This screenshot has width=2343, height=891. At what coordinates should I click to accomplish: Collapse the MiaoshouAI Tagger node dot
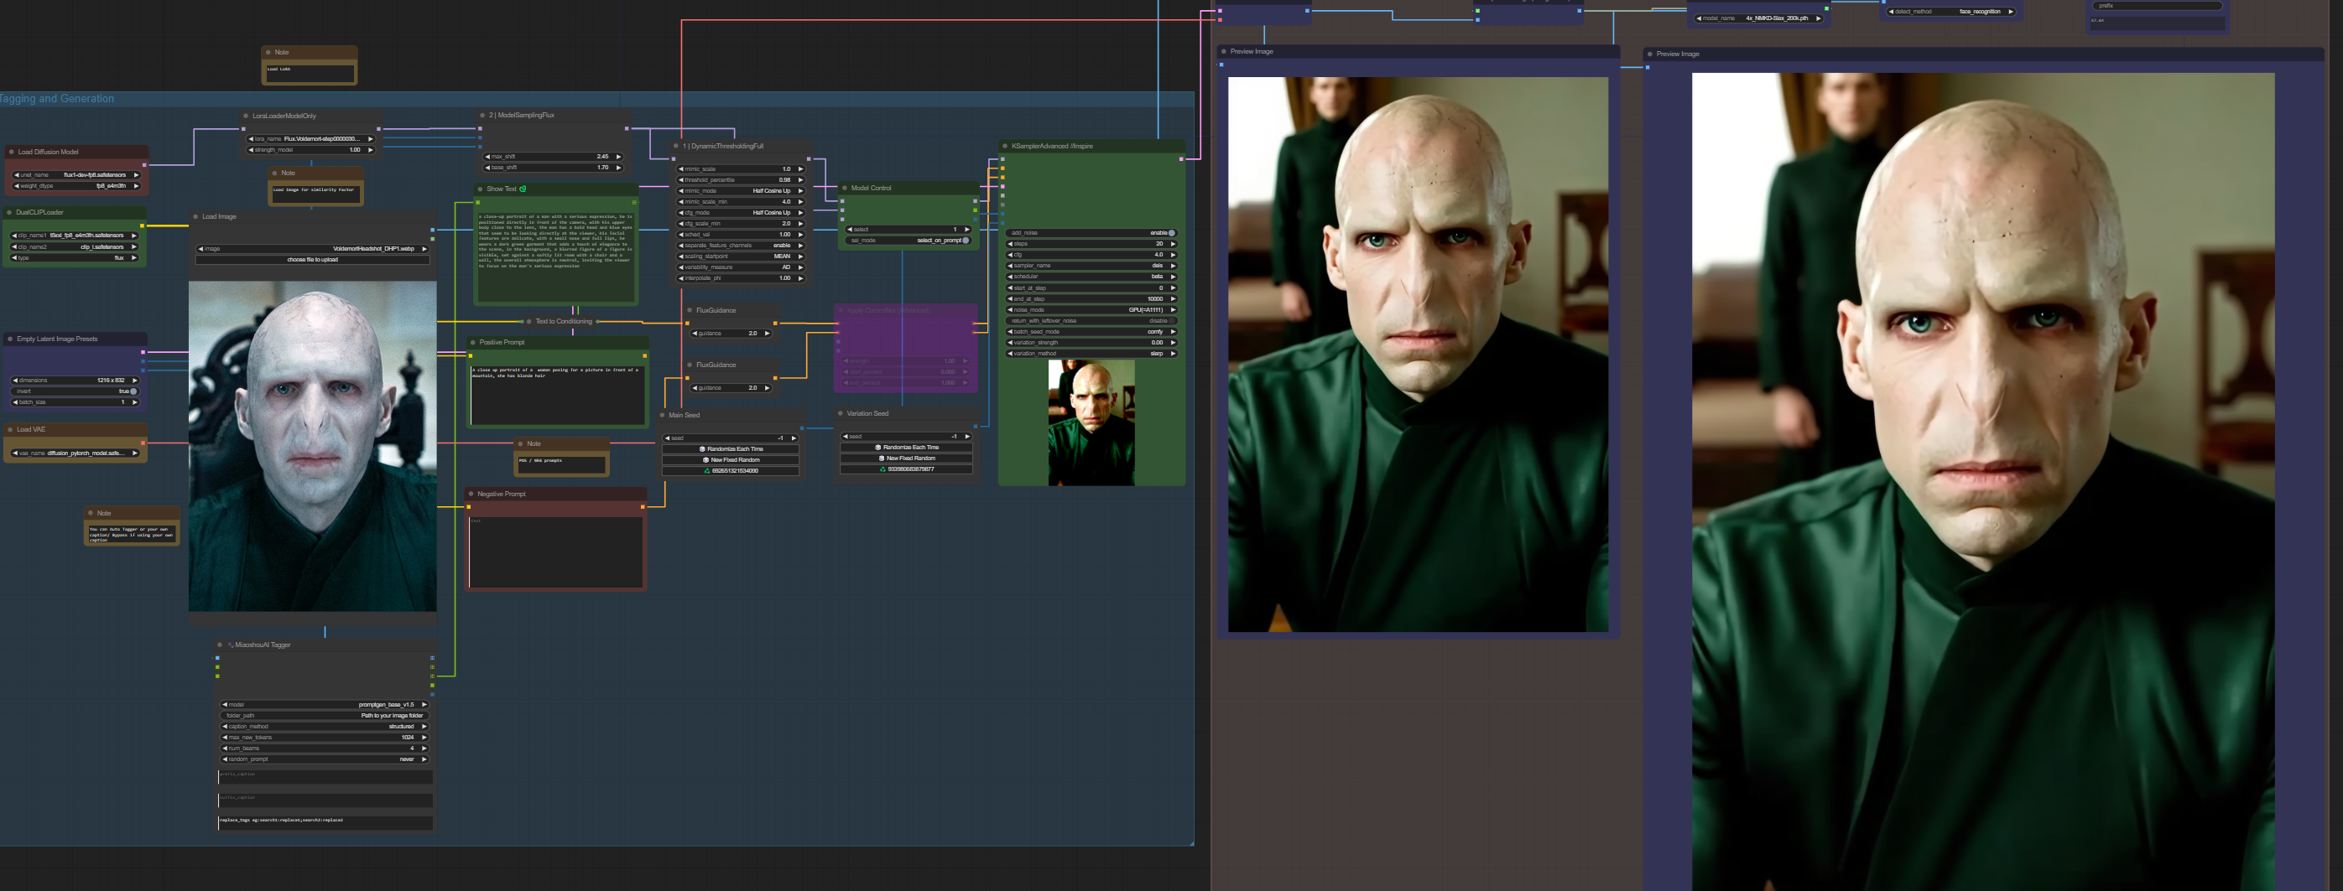tap(220, 645)
